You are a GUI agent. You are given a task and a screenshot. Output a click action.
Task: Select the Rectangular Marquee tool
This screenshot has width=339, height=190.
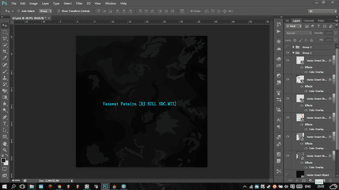5,32
